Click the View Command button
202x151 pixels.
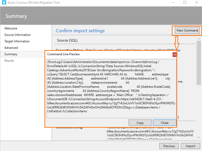click(187, 30)
